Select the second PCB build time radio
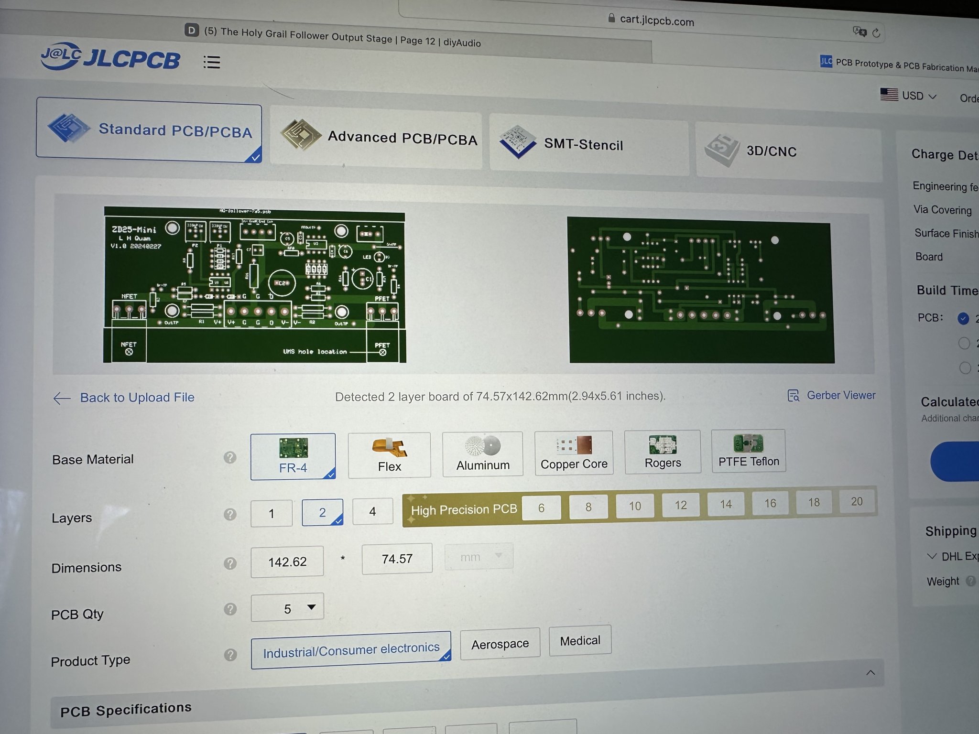The image size is (979, 734). coord(964,343)
